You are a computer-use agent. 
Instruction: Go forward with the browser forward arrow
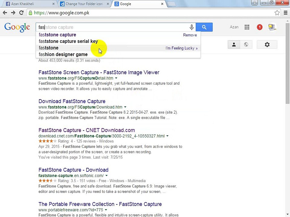tap(13, 13)
